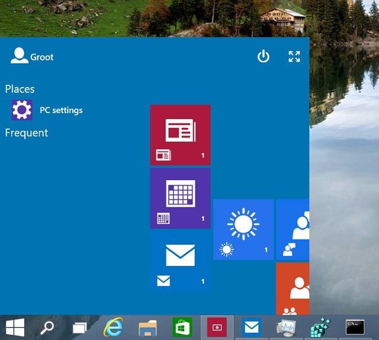Open the Groot user account menu
Viewport: 379px width, 340px height.
[33, 56]
